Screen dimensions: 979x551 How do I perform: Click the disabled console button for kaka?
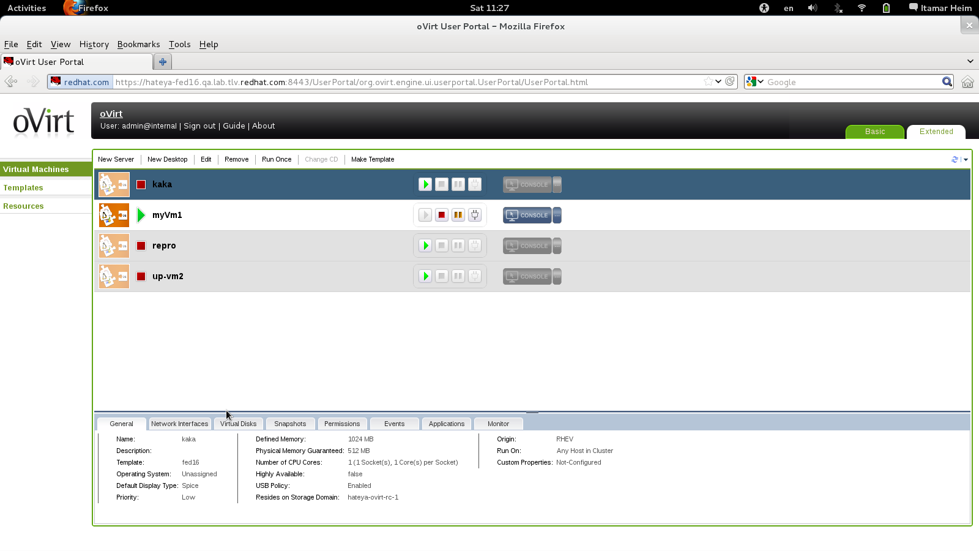coord(527,184)
